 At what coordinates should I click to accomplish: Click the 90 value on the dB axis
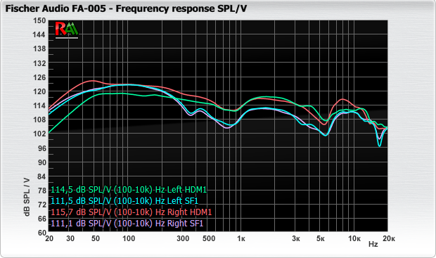click(x=41, y=162)
